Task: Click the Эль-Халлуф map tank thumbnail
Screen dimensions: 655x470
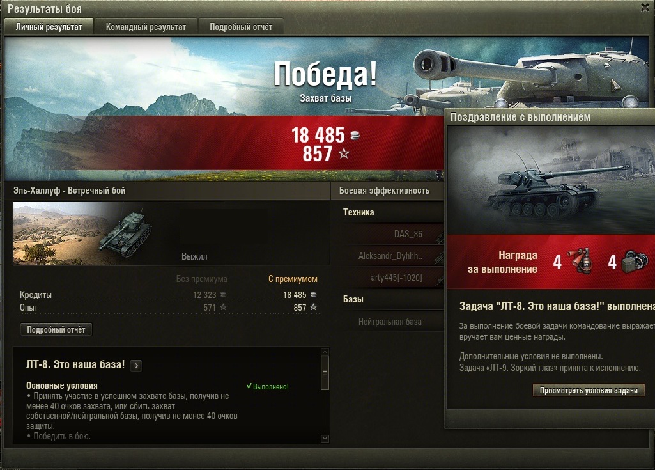Action: click(x=83, y=233)
